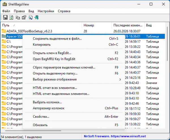Sort by the Номер column header

[x=97, y=25]
